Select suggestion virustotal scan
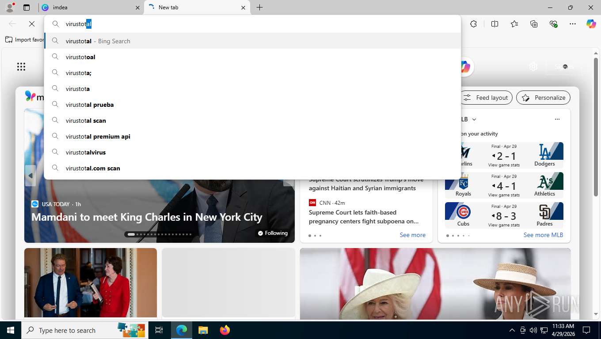The height and width of the screenshot is (339, 601). click(253, 121)
